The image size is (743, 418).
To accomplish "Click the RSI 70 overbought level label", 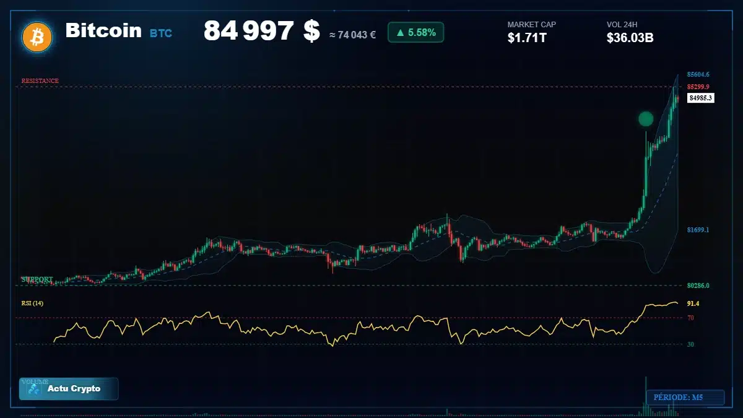I will click(690, 318).
